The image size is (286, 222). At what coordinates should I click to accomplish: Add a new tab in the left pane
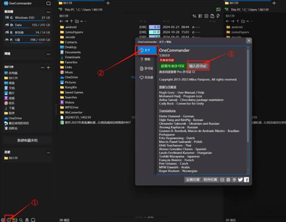(108, 3)
